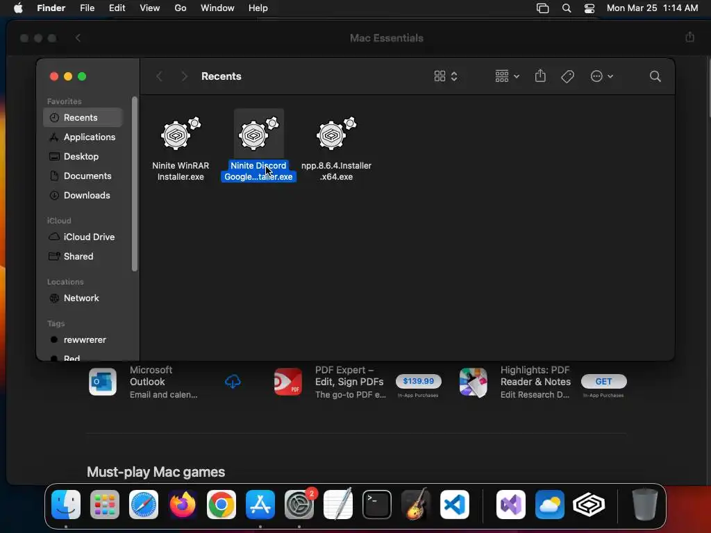711x533 pixels.
Task: Switch Finder icon view mode selector
Action: point(446,76)
